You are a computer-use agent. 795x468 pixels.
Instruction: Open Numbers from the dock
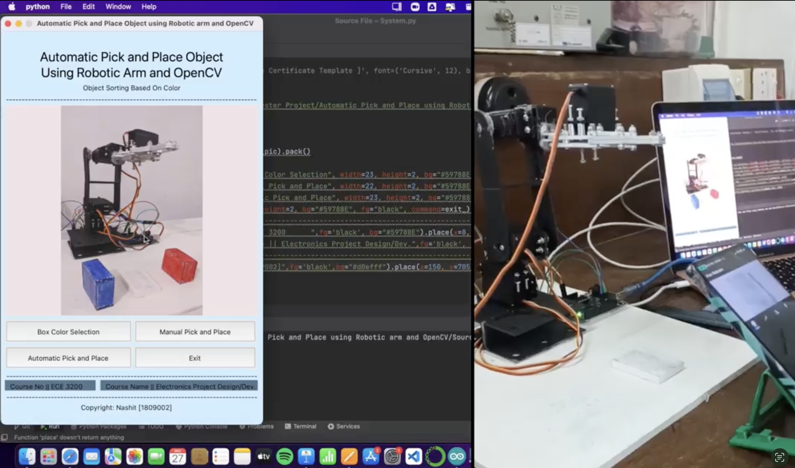pos(328,456)
